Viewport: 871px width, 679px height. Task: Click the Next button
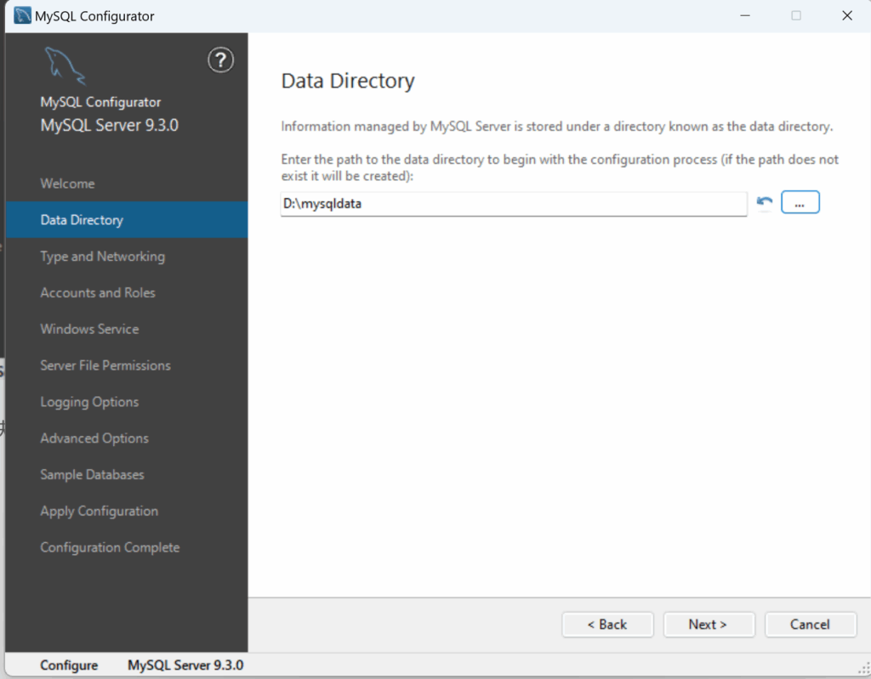pos(709,625)
